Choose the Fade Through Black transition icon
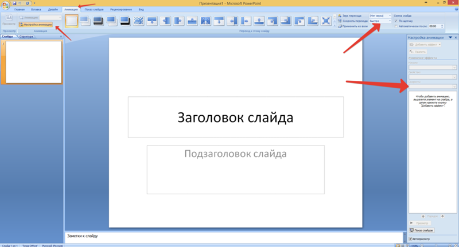Viewport: 459px width, 247px height. [98, 21]
